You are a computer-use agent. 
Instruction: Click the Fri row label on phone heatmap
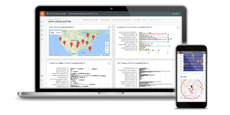click(x=181, y=55)
